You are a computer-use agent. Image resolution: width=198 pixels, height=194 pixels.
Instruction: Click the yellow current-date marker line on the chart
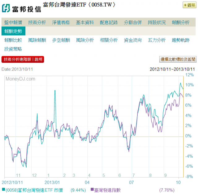tap(183, 126)
